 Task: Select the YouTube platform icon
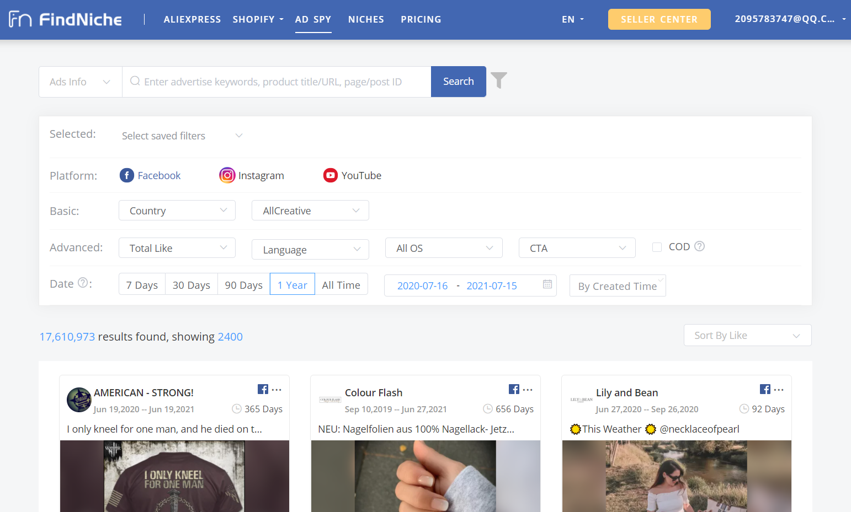[331, 175]
